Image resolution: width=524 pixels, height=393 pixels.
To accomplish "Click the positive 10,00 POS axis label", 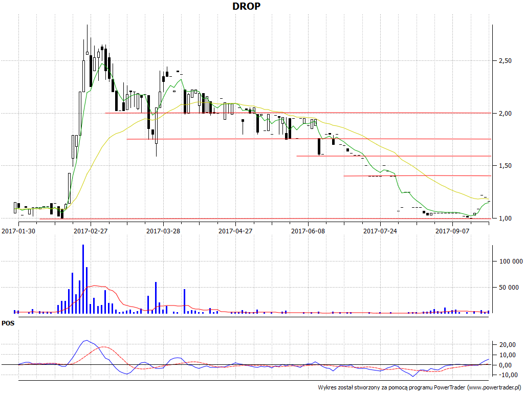I will [507, 355].
